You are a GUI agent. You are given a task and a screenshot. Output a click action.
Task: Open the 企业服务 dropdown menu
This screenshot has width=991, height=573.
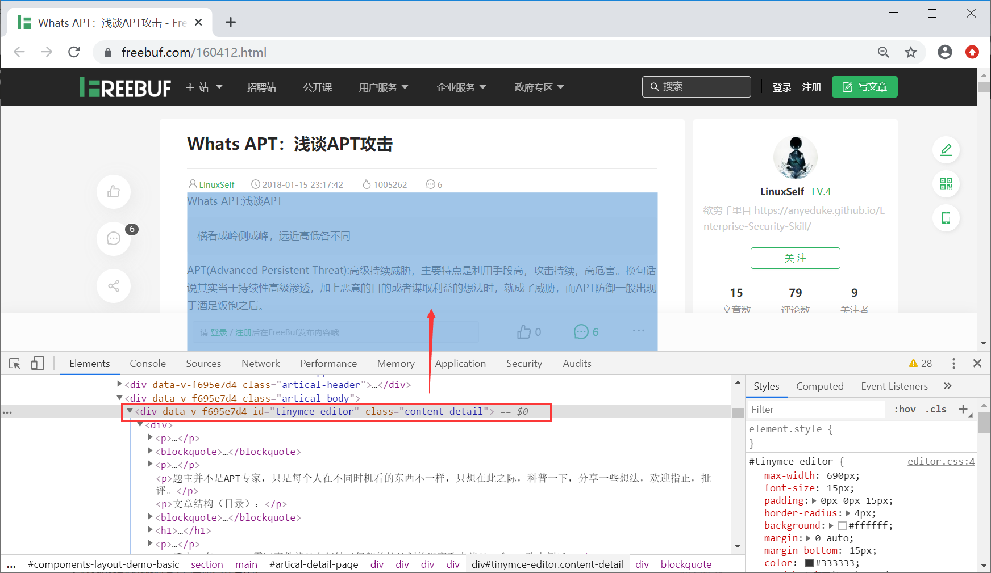[461, 87]
